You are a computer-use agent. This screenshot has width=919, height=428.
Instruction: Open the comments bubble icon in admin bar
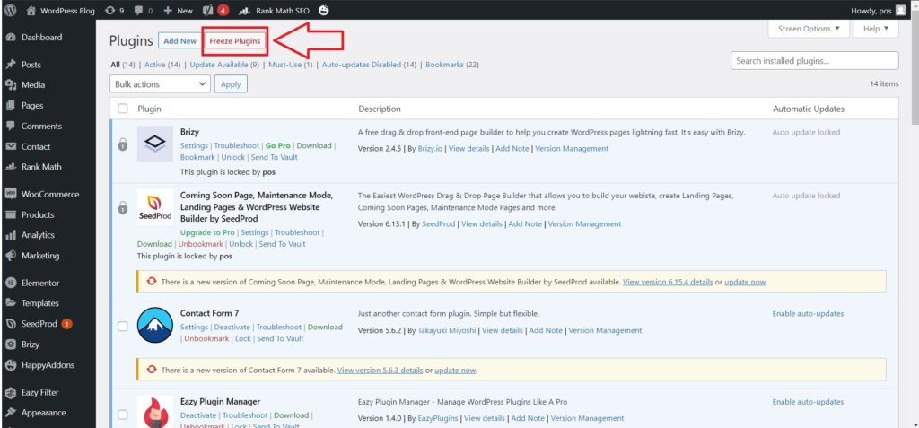click(137, 11)
